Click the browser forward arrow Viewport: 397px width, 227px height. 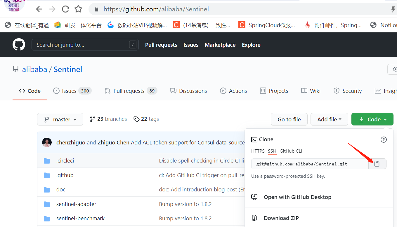pos(52,9)
